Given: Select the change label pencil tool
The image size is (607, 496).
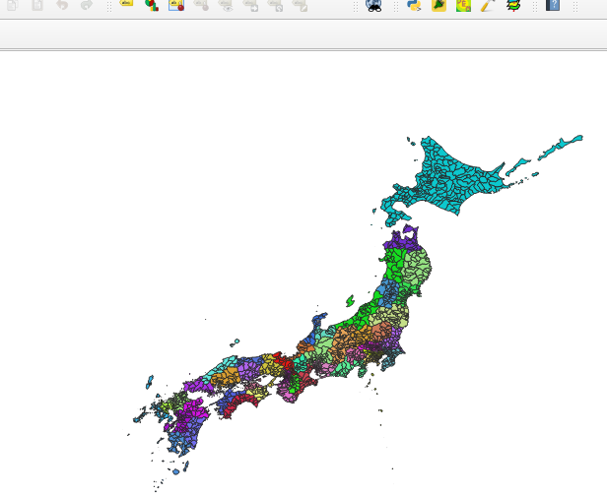Looking at the screenshot, I should (300, 5).
